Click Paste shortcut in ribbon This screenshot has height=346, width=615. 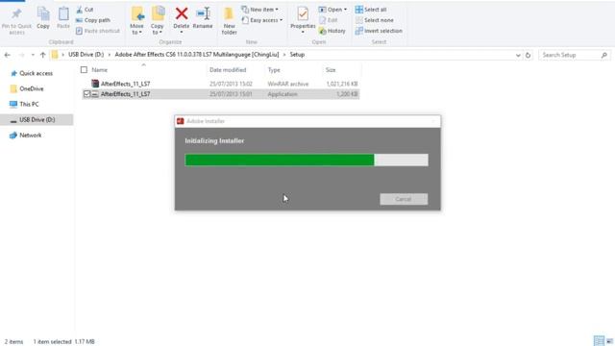[98, 31]
